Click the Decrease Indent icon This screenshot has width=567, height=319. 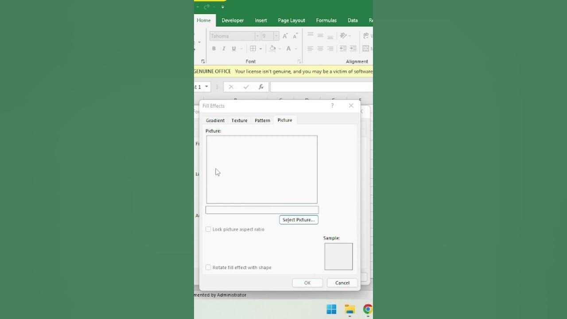click(x=343, y=49)
